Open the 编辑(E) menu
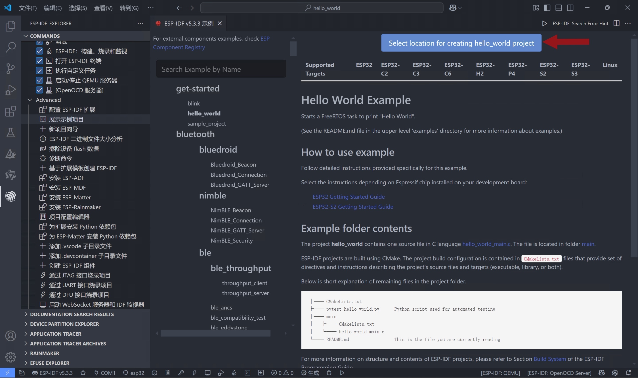The height and width of the screenshot is (378, 638). (x=53, y=8)
